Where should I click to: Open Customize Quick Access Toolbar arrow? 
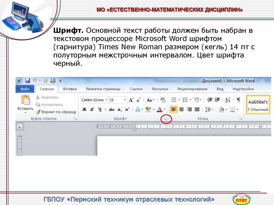pyautogui.click(x=60, y=81)
